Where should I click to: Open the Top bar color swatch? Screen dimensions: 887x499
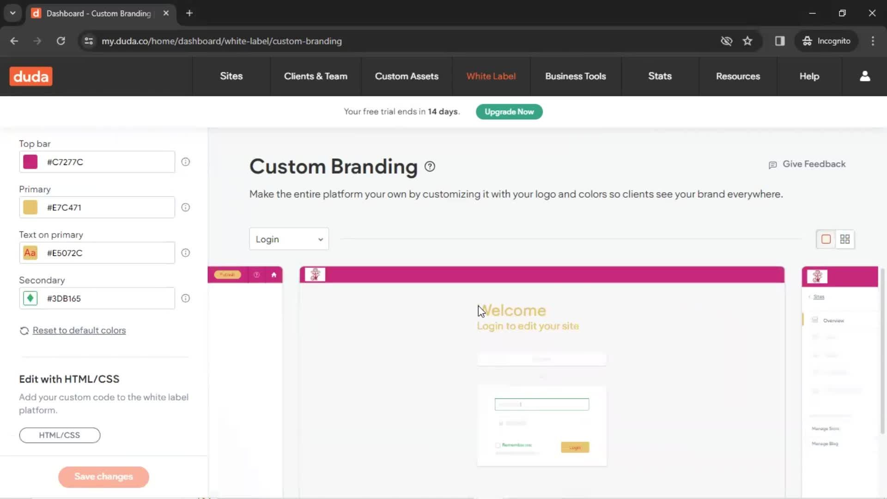(x=30, y=162)
